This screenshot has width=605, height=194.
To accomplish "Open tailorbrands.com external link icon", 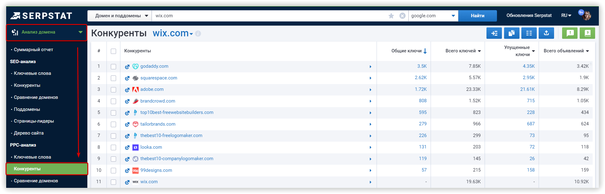I will click(x=127, y=124).
